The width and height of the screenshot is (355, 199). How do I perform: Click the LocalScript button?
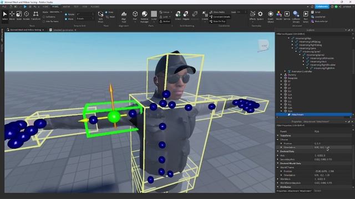click(x=318, y=17)
